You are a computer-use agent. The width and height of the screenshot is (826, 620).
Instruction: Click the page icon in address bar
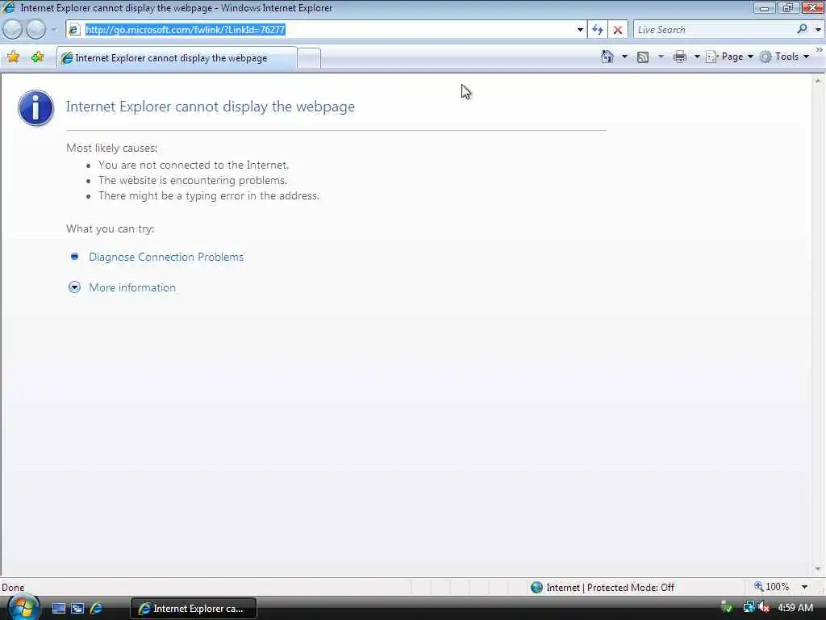(75, 30)
